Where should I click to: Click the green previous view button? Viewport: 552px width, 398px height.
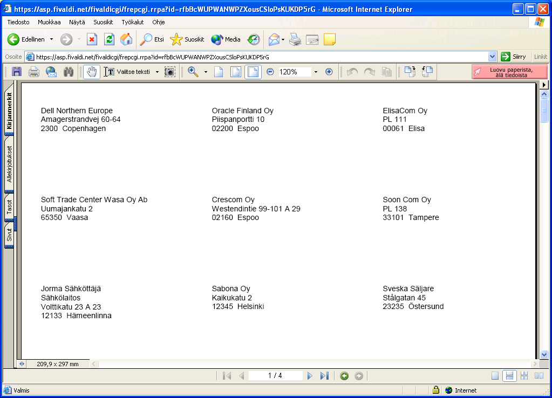[344, 376]
